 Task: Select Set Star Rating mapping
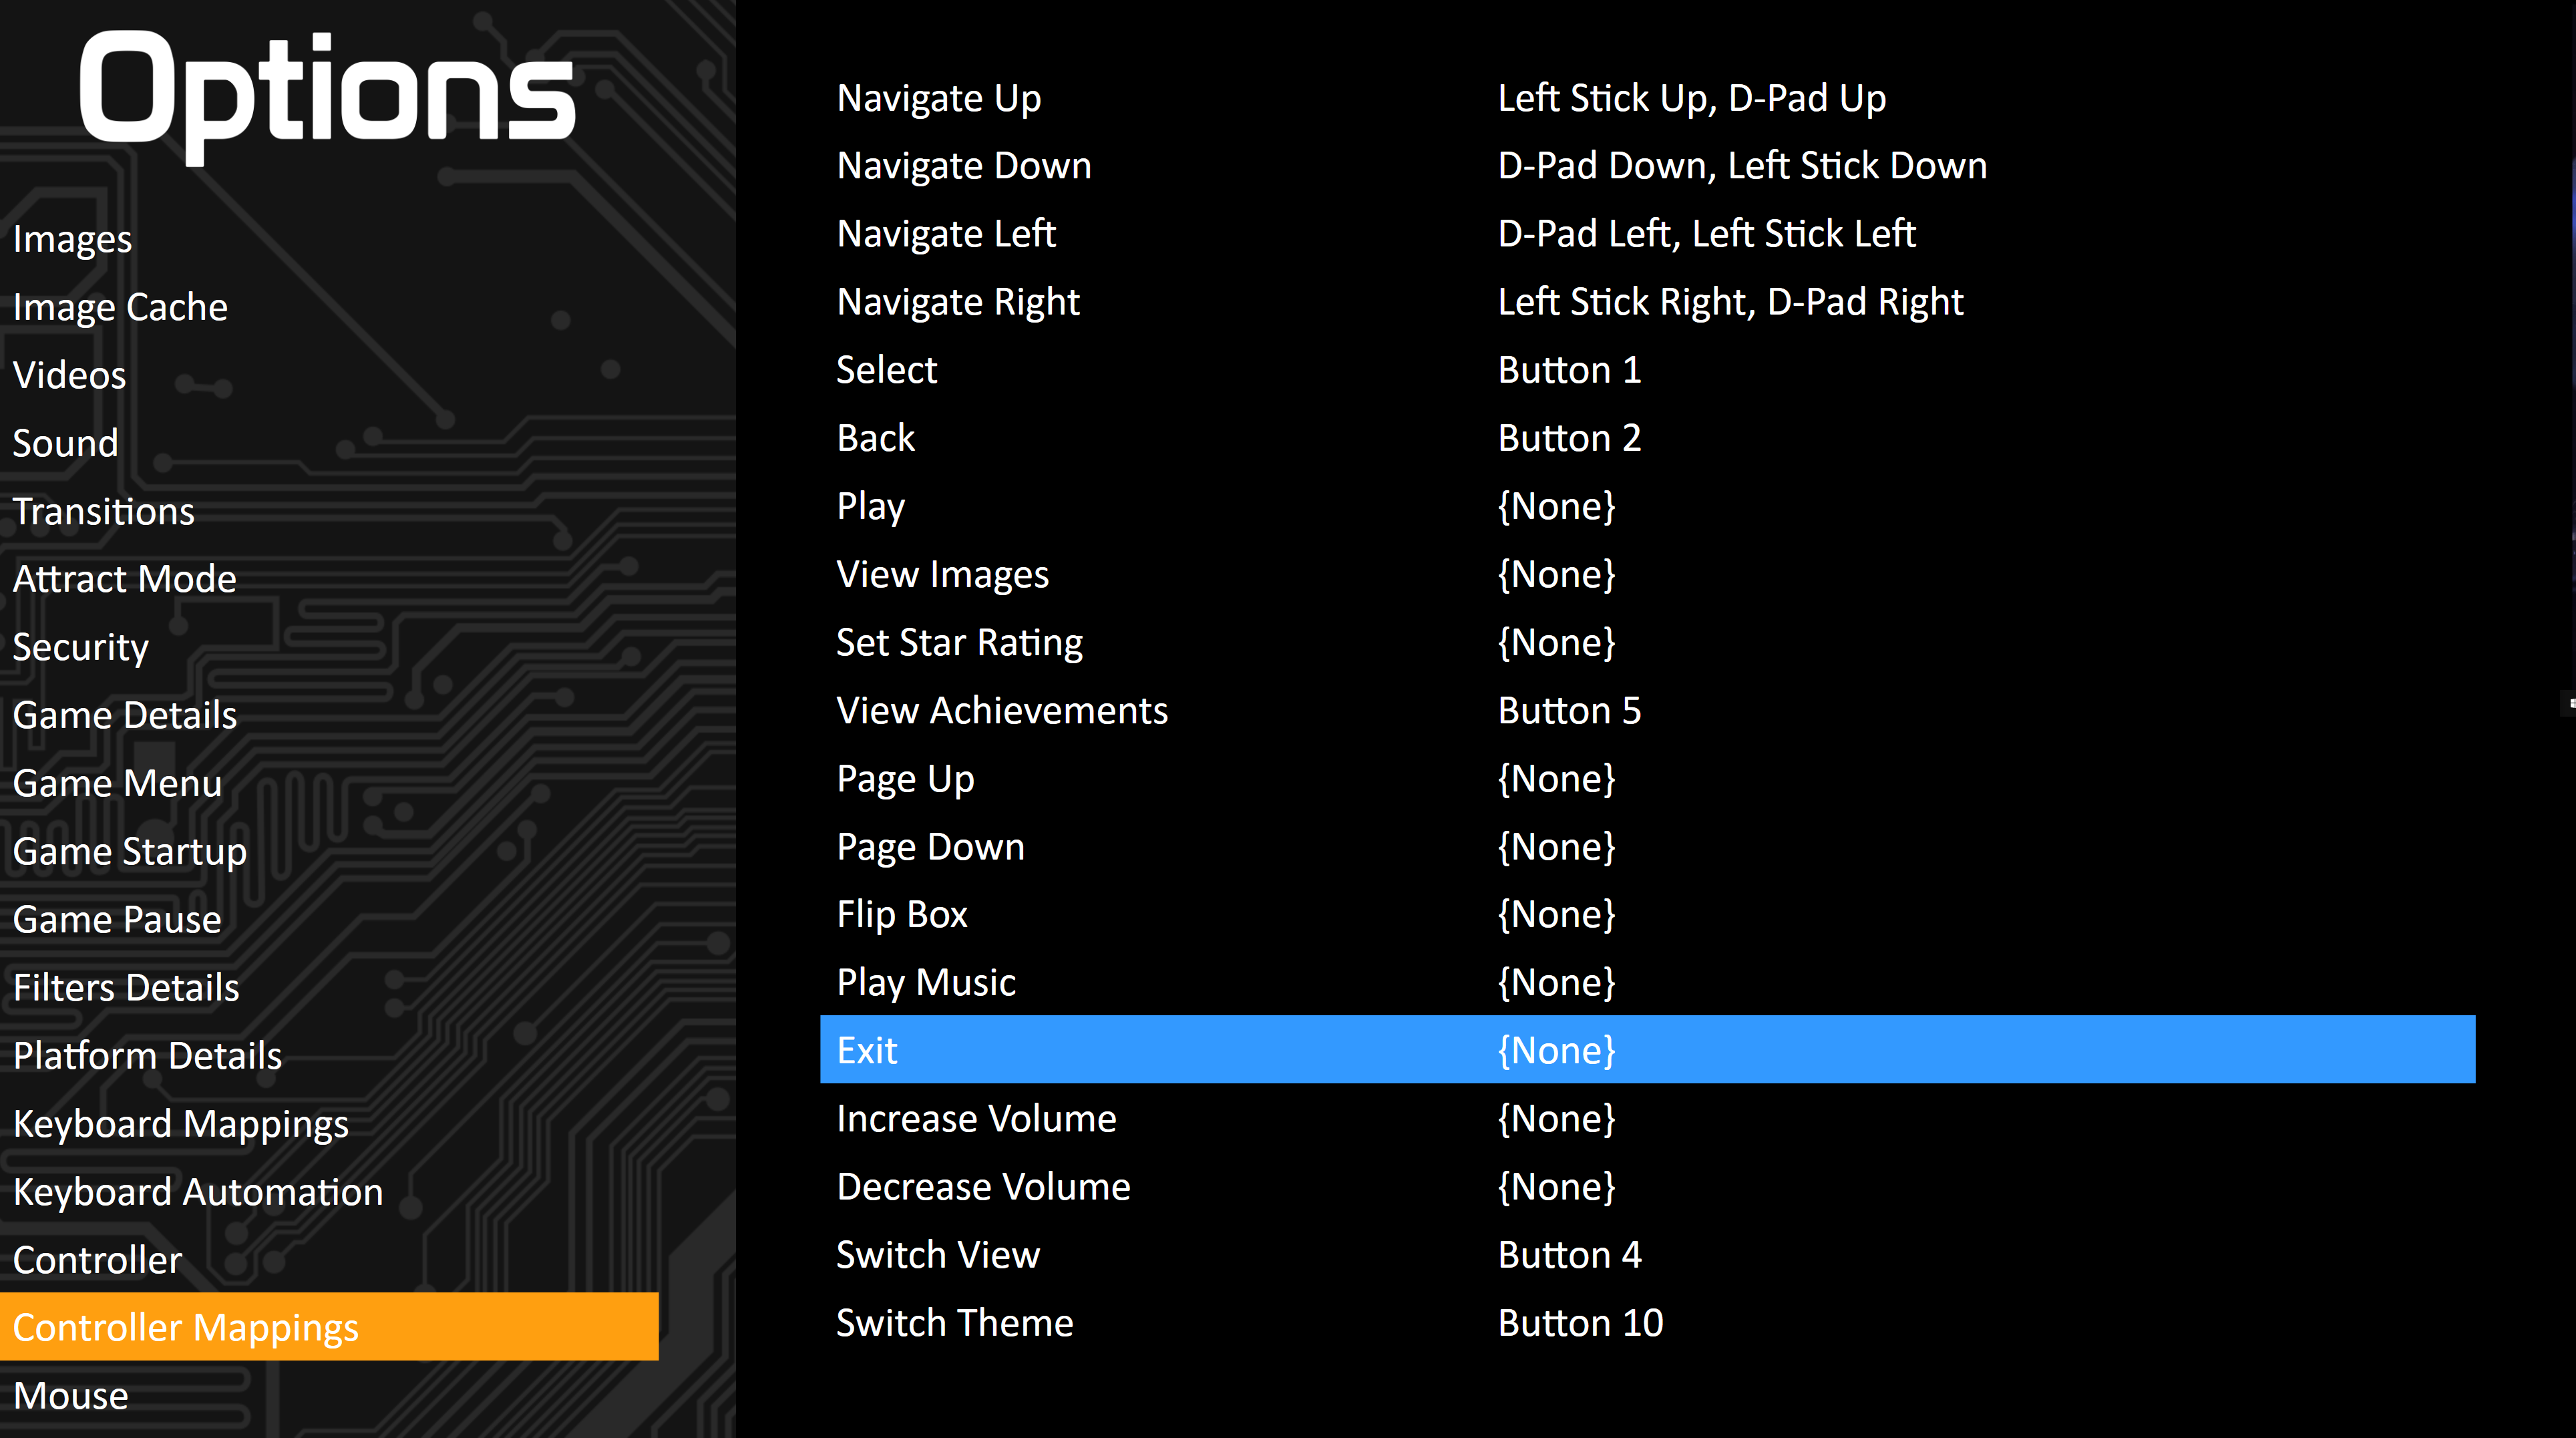click(1648, 642)
